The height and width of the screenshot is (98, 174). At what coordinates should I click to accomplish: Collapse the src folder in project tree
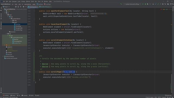(5, 13)
